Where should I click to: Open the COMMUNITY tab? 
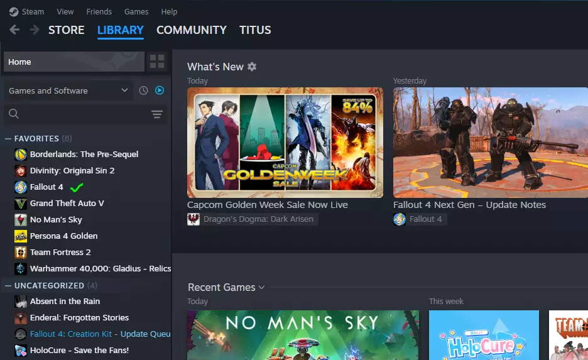click(x=191, y=30)
